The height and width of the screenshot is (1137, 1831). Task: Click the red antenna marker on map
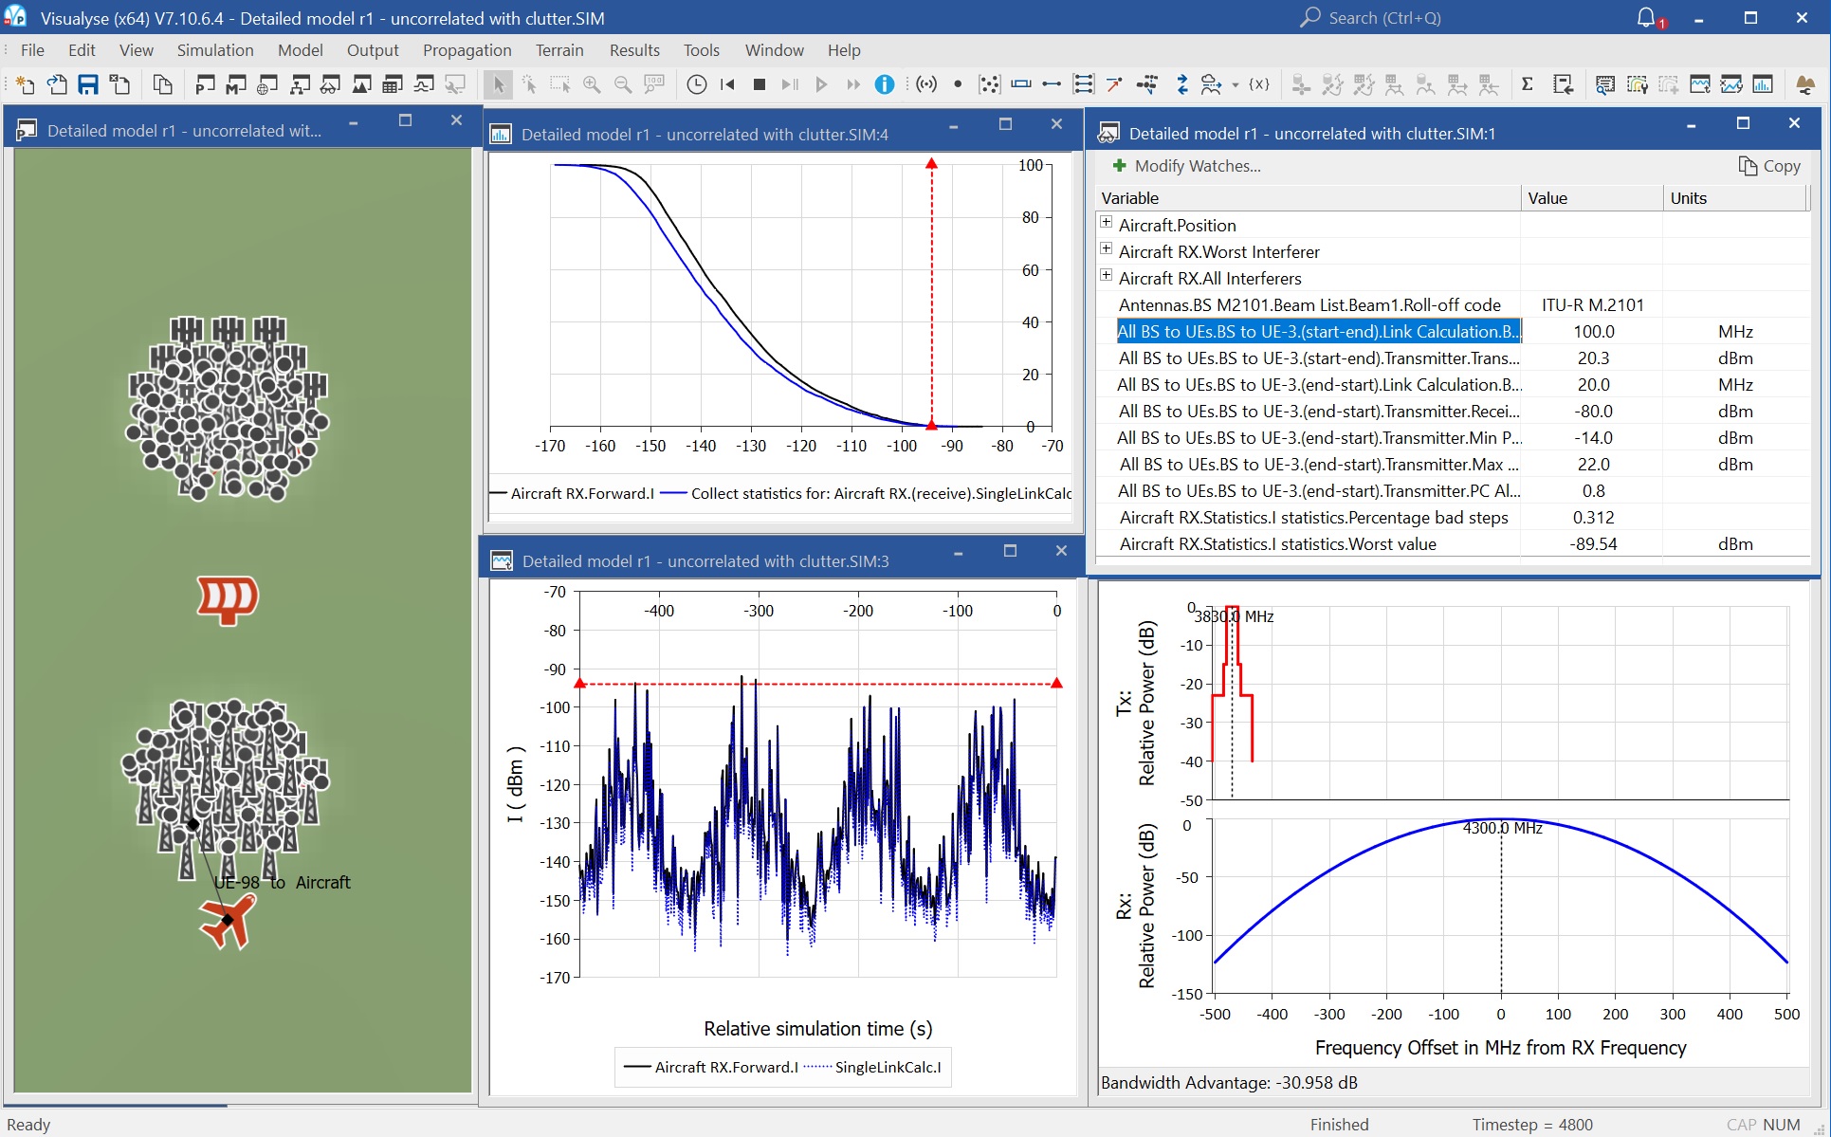(228, 599)
